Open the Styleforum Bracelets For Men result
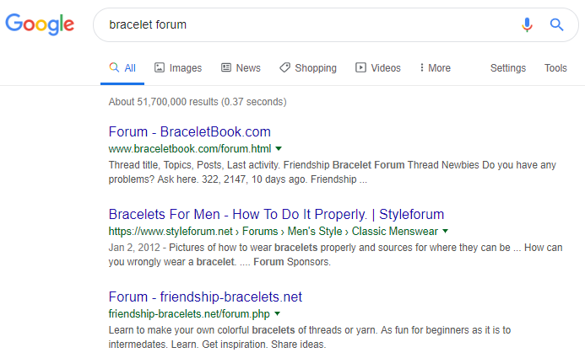Image resolution: width=585 pixels, height=358 pixels. (x=276, y=214)
